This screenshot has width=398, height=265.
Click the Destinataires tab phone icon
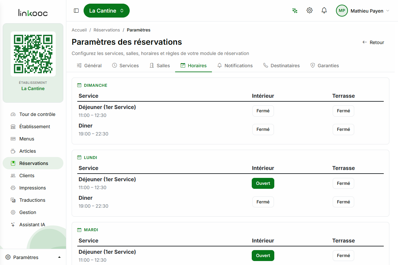266,66
